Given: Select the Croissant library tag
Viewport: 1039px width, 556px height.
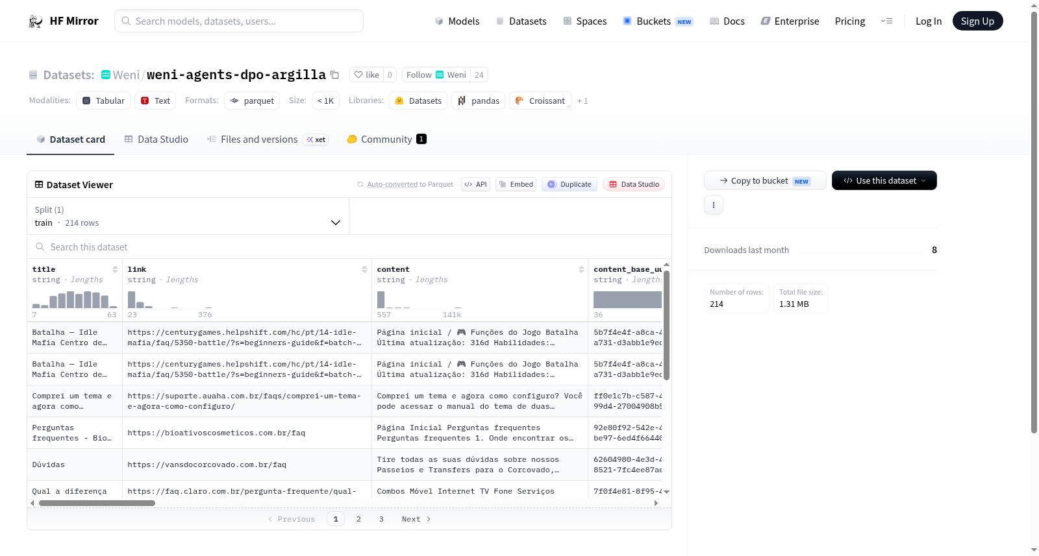Looking at the screenshot, I should pyautogui.click(x=540, y=101).
